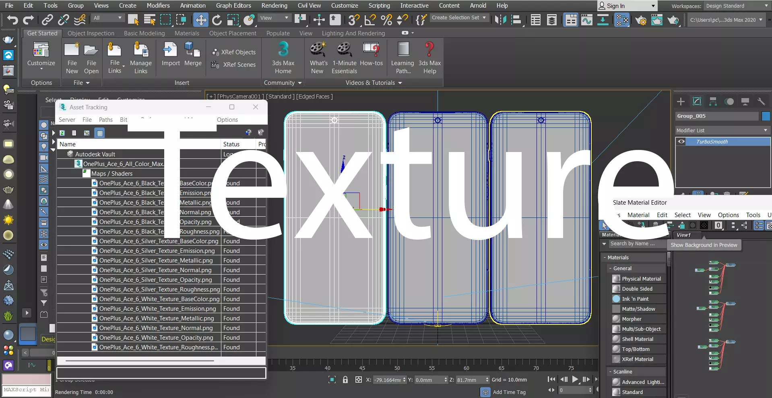Toggle the 3D Snaps button
The width and height of the screenshot is (772, 398).
click(x=354, y=19)
